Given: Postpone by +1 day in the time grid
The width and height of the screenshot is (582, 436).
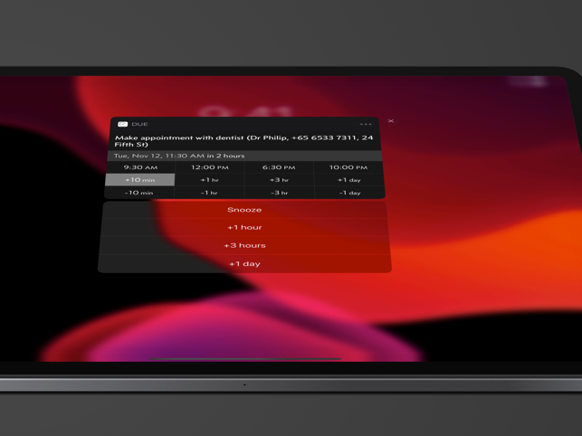Looking at the screenshot, I should click(x=348, y=180).
